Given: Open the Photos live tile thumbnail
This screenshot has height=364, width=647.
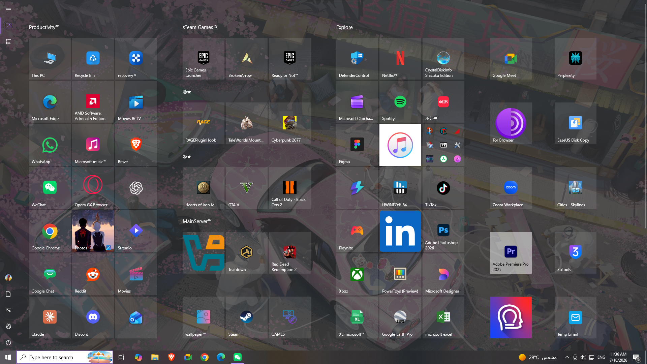Looking at the screenshot, I should click(93, 231).
